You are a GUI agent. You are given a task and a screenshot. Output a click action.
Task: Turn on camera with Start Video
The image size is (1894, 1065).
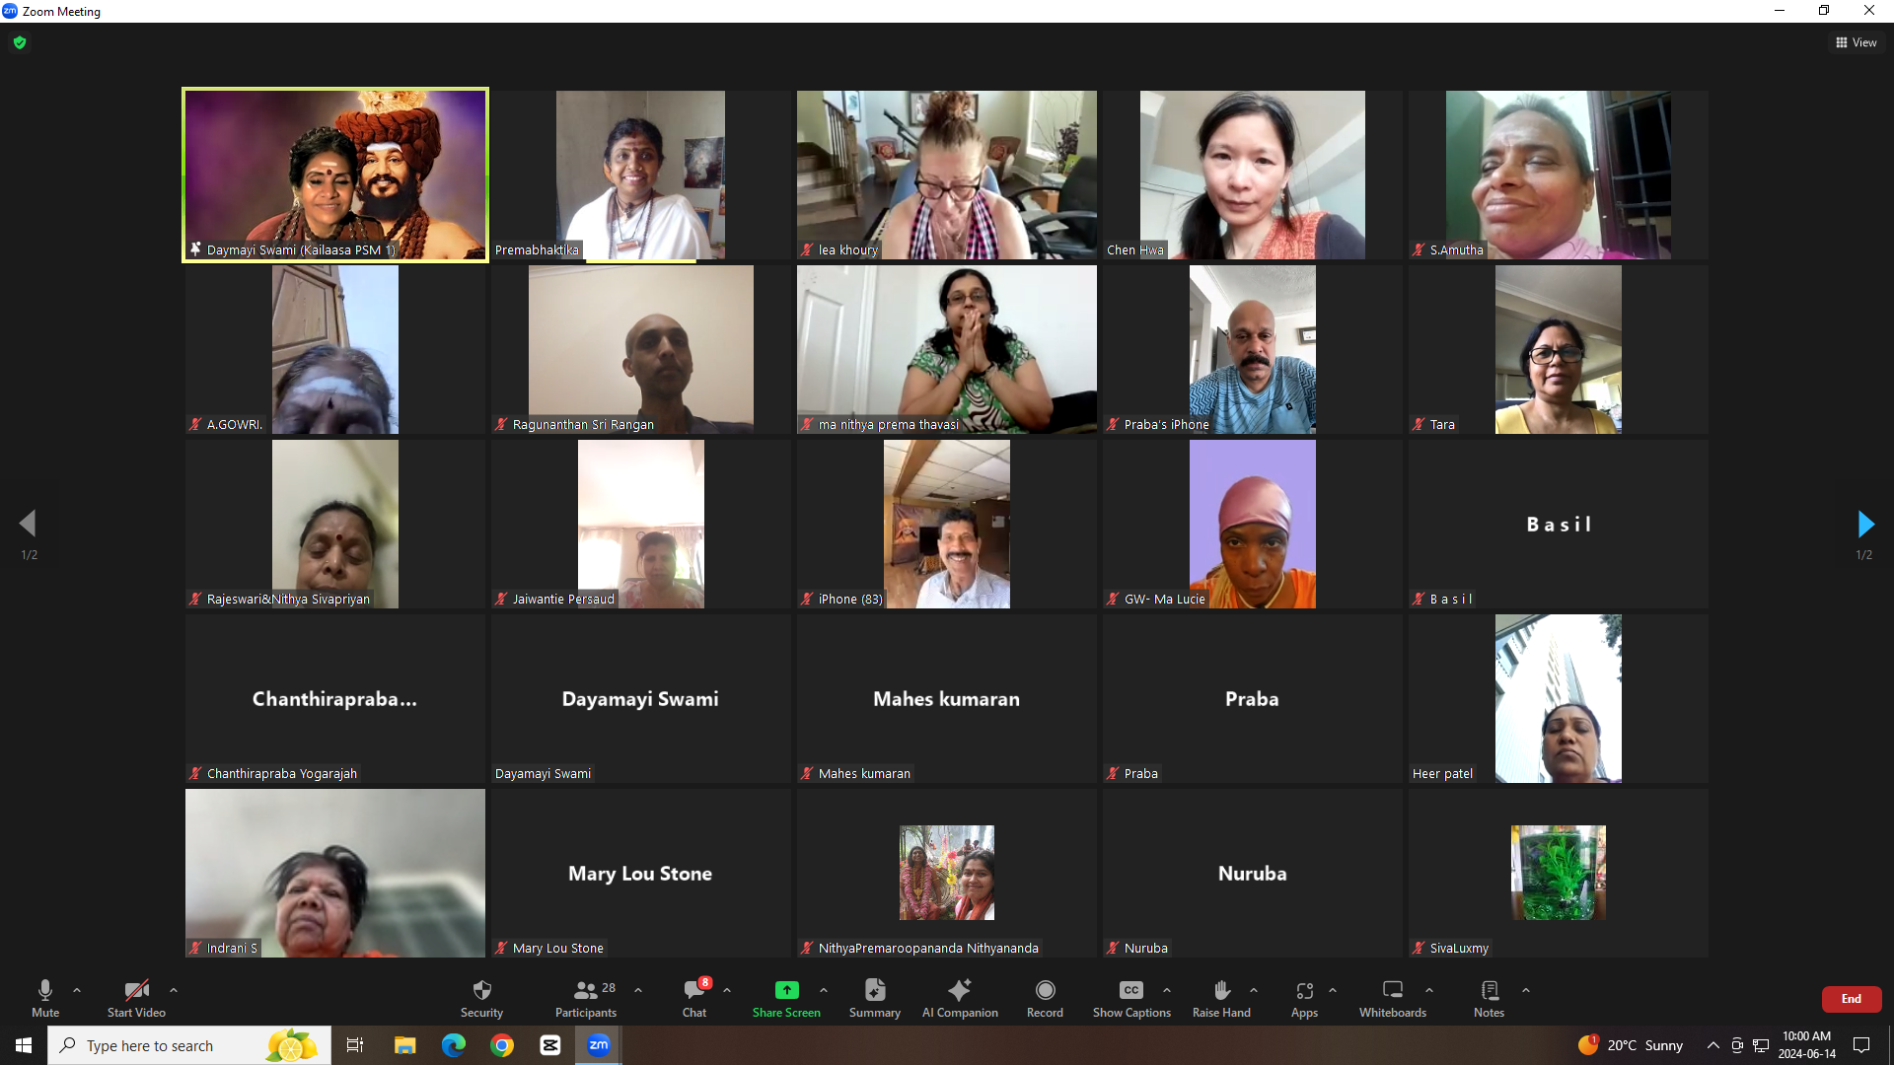click(136, 997)
